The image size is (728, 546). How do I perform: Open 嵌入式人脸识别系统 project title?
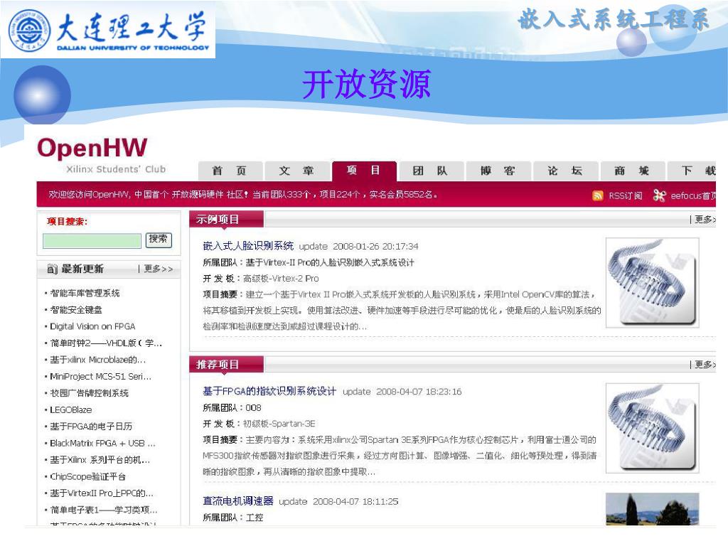click(x=248, y=245)
